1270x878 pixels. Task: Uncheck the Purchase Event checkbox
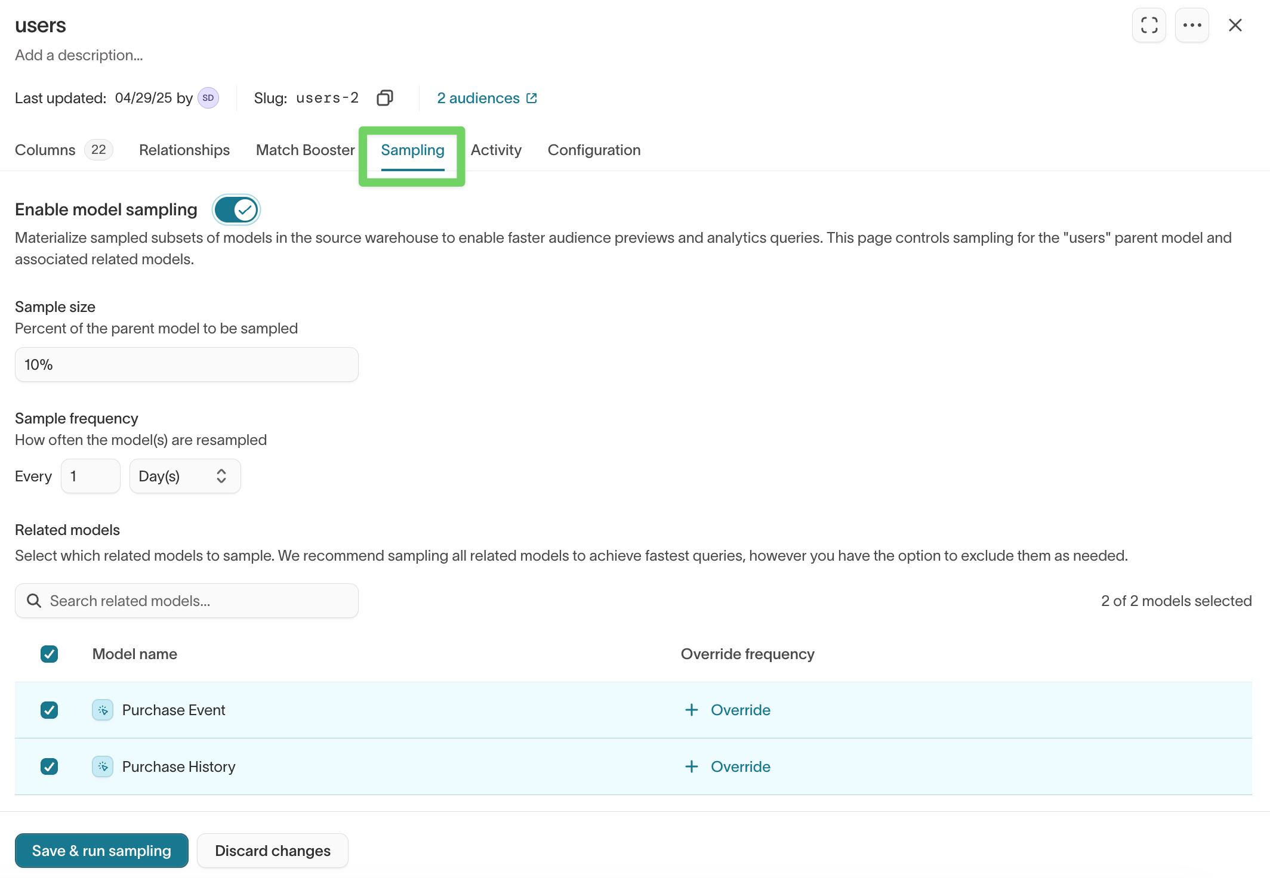pos(49,710)
